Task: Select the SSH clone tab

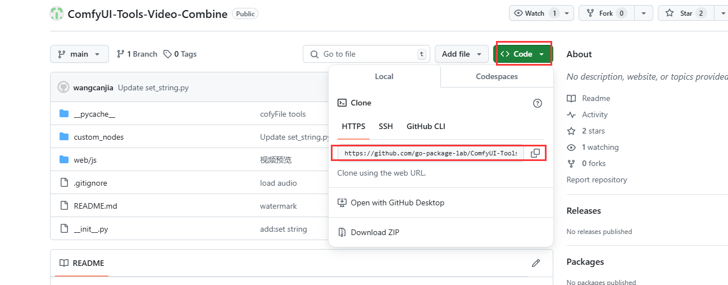Action: [x=386, y=126]
